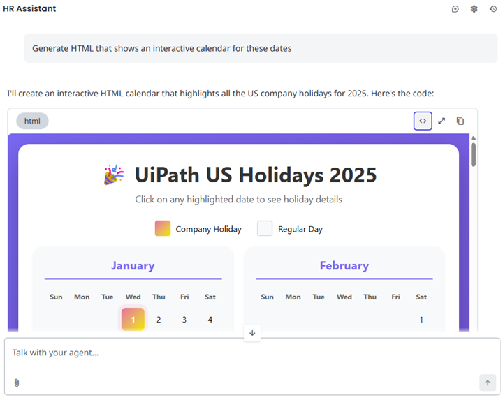Click the February month heading
The width and height of the screenshot is (503, 400).
(344, 265)
